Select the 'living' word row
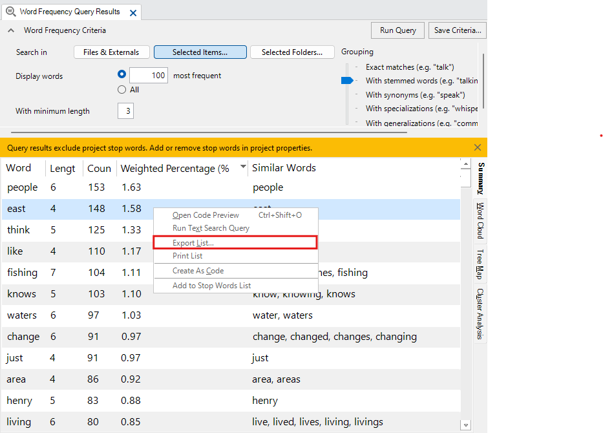 click(231, 422)
